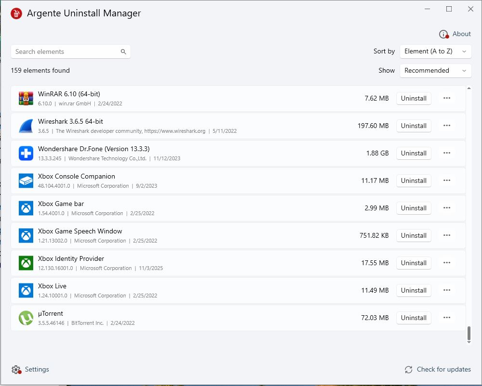This screenshot has height=386, width=482.
Task: Expand the Sort by dropdown
Action: [x=435, y=51]
